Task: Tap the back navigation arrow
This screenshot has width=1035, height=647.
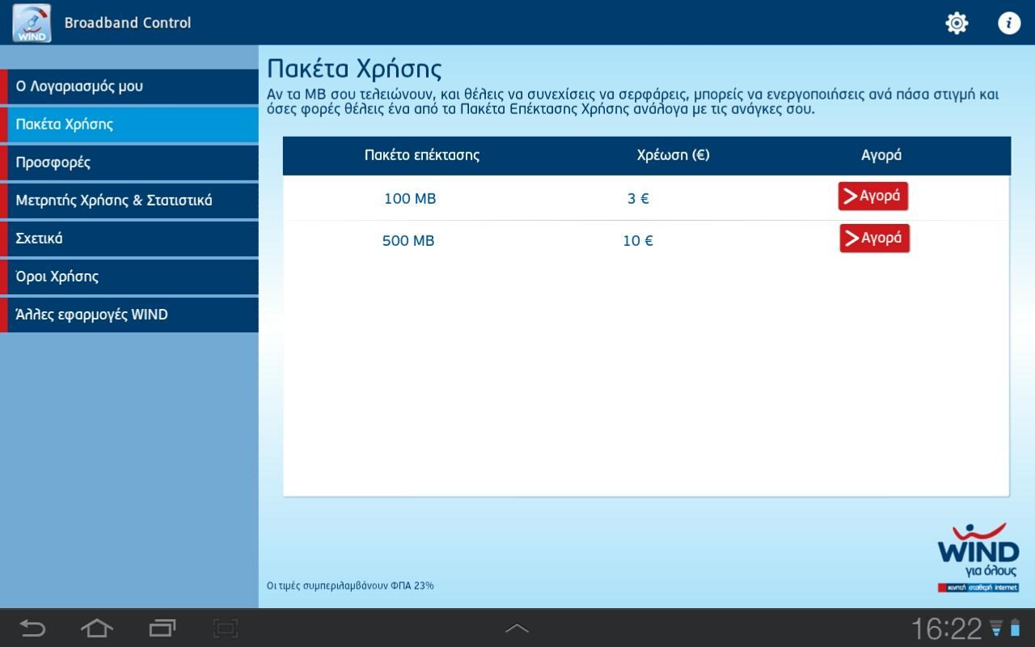Action: 32,628
